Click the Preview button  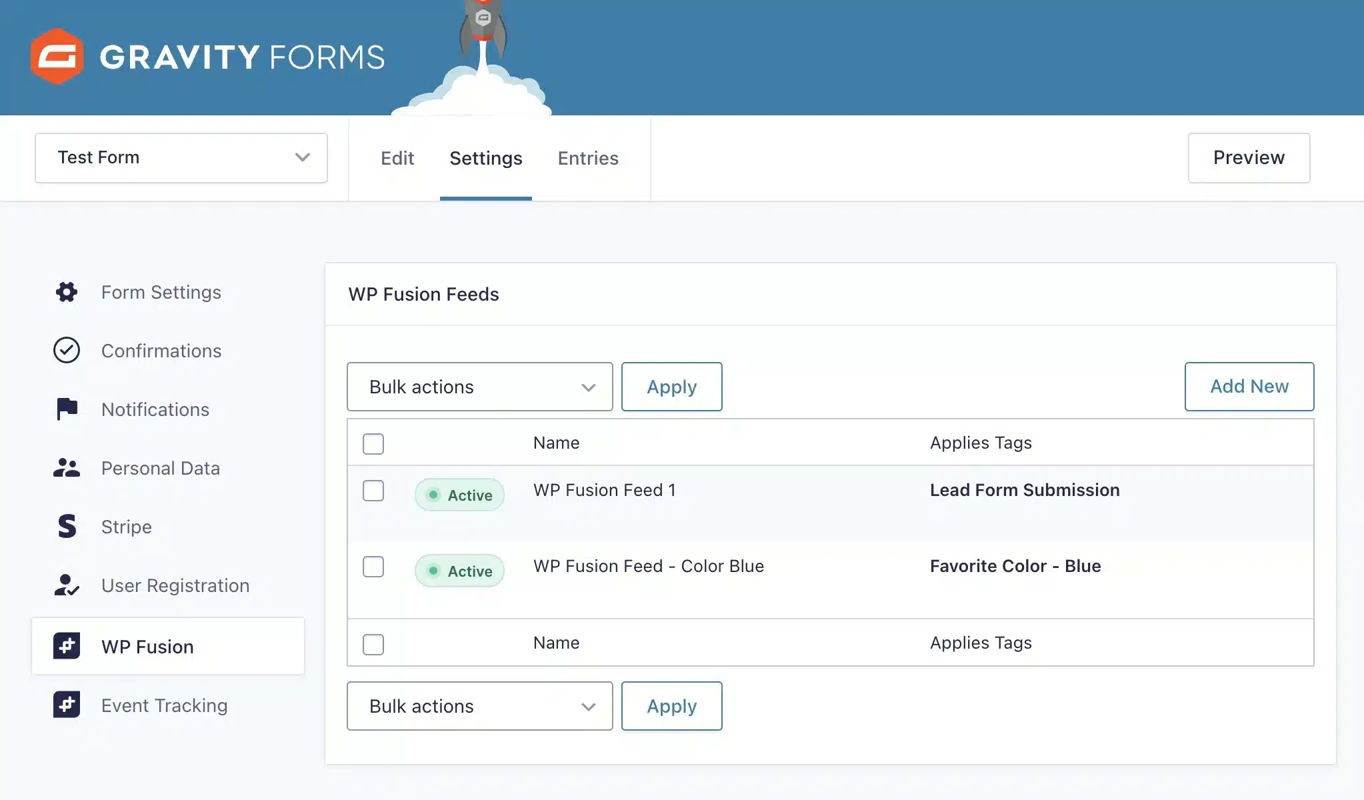[1249, 157]
